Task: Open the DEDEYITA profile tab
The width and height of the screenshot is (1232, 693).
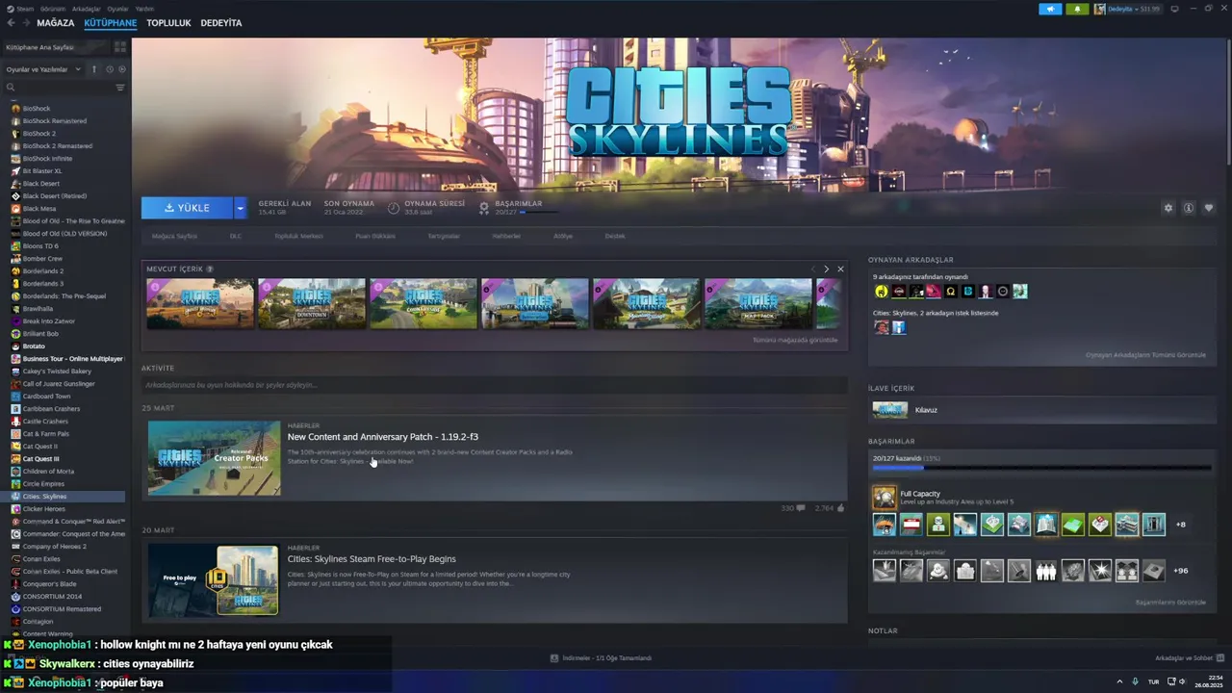Action: pyautogui.click(x=221, y=22)
